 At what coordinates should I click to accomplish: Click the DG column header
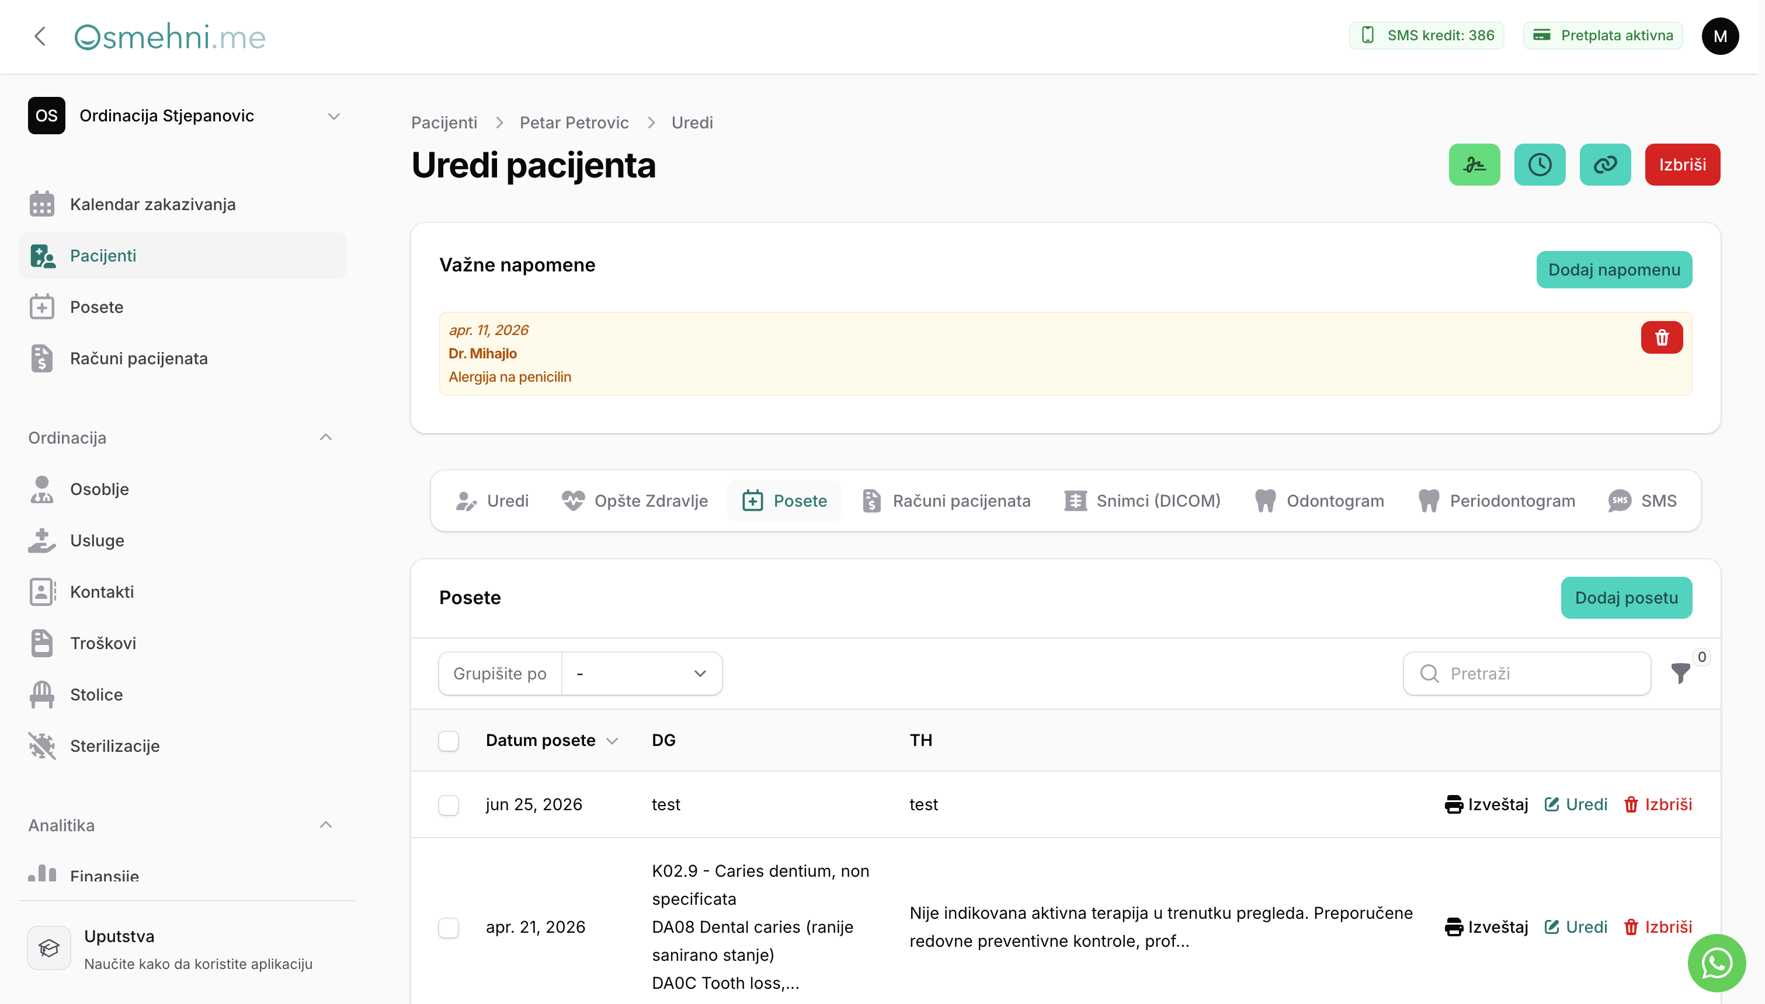tap(663, 741)
